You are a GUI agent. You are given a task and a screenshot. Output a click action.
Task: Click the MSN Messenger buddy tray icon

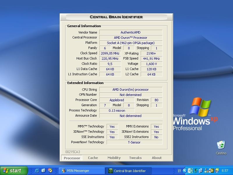click(x=206, y=171)
